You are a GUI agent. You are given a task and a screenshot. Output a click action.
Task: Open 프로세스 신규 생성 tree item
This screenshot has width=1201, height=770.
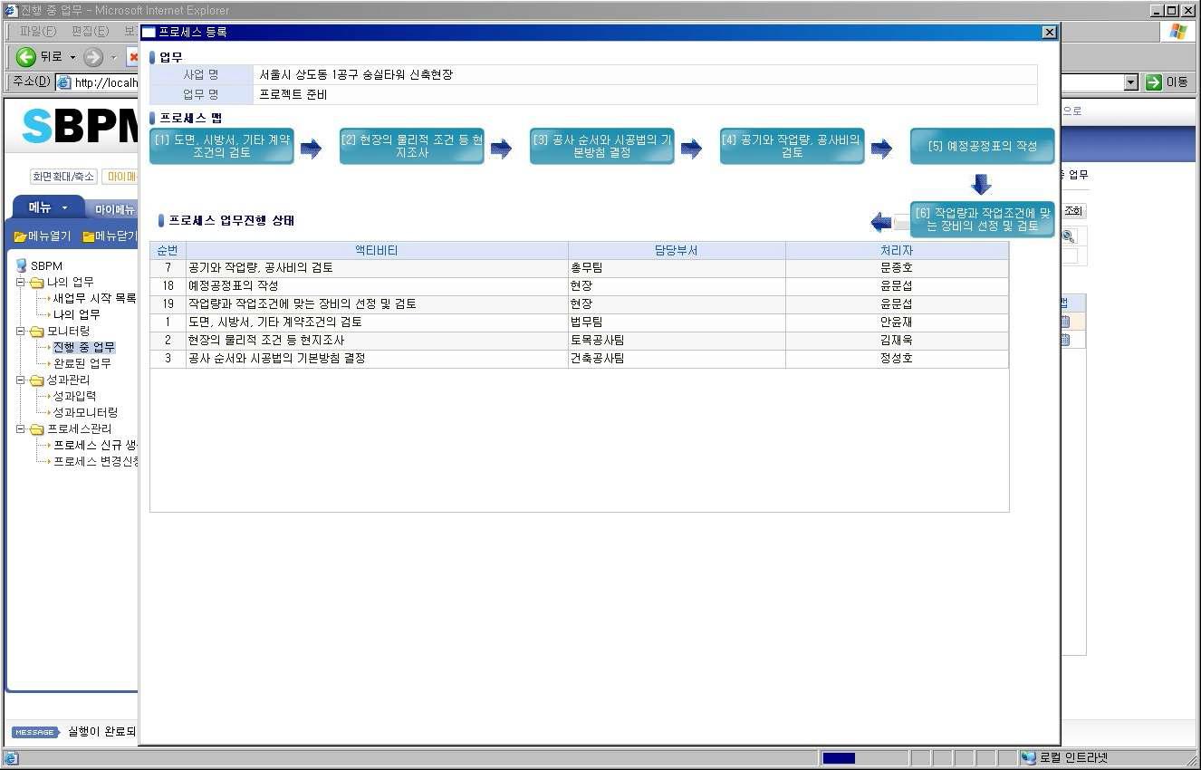coord(94,445)
